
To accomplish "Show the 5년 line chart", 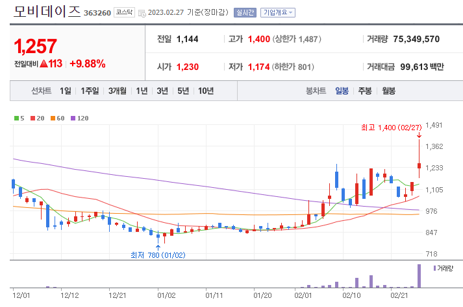I will point(183,91).
